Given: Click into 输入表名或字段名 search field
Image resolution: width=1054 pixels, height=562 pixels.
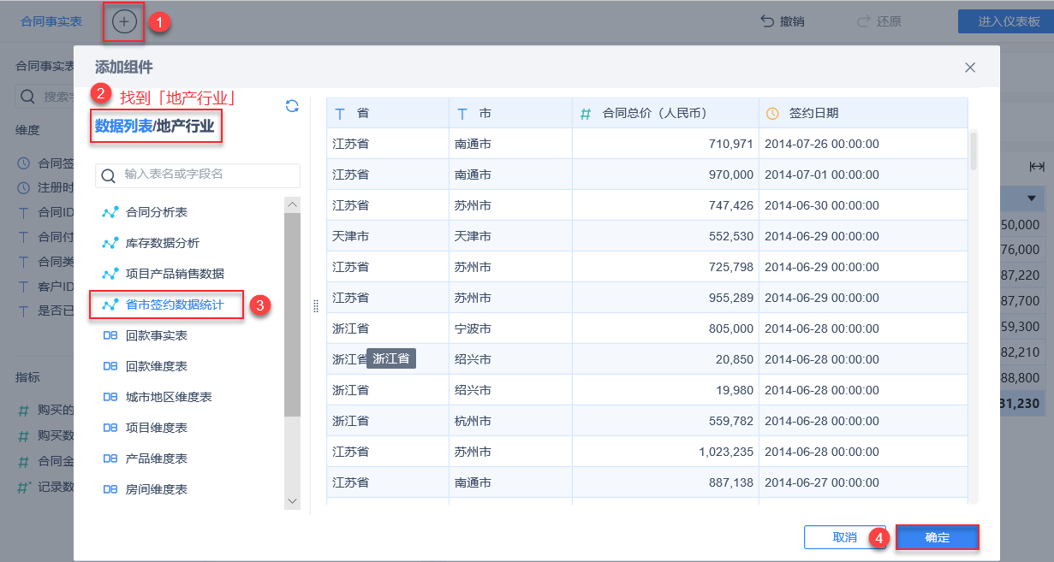Looking at the screenshot, I should click(205, 175).
